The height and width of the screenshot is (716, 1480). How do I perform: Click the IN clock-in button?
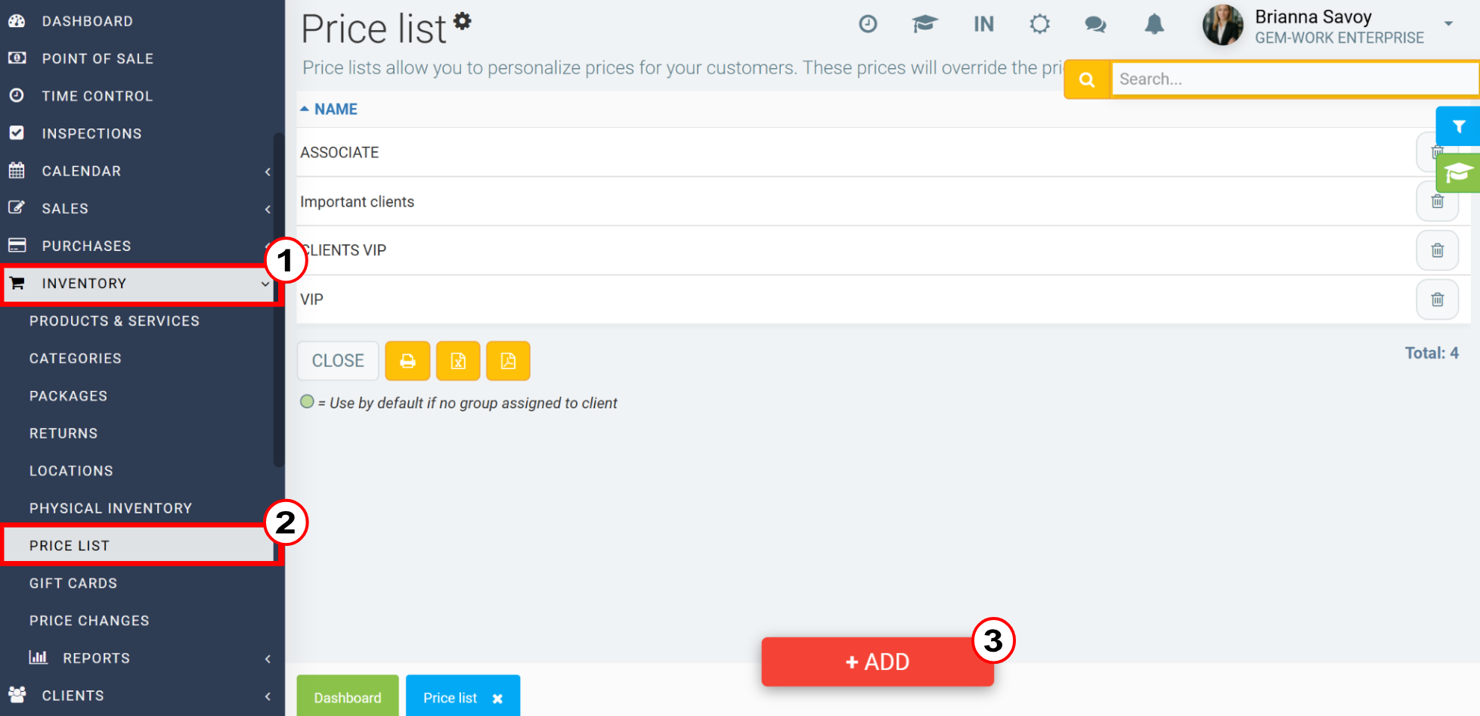pyautogui.click(x=983, y=24)
